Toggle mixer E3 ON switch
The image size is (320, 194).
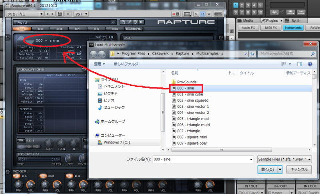pyautogui.click(x=70, y=176)
